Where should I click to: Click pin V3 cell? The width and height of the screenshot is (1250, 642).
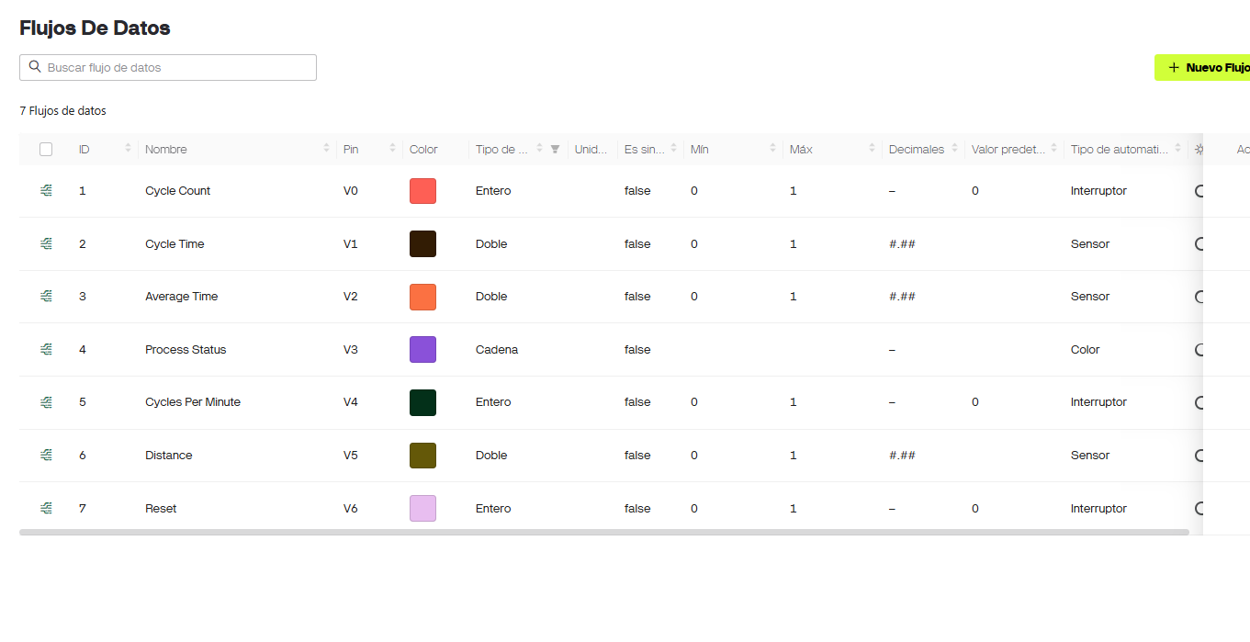(x=351, y=349)
